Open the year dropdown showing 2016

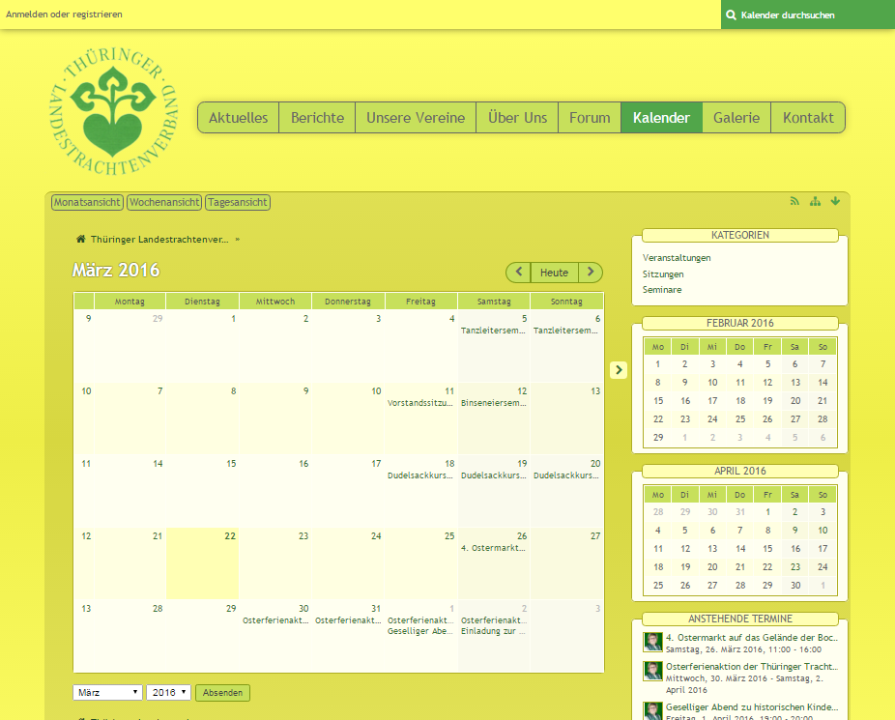pos(168,693)
